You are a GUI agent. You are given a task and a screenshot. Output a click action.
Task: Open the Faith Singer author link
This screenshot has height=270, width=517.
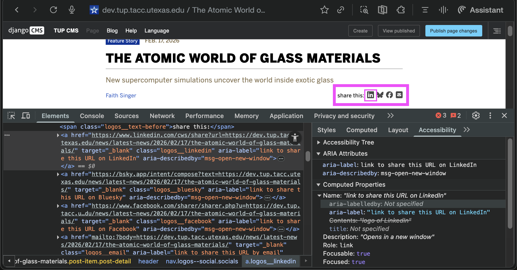pyautogui.click(x=121, y=96)
